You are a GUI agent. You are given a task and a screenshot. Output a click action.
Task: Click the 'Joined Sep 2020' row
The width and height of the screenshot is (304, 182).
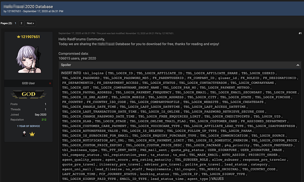[x=28, y=115]
